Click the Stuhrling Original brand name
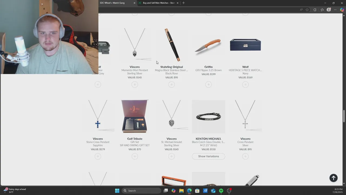 coord(171,67)
